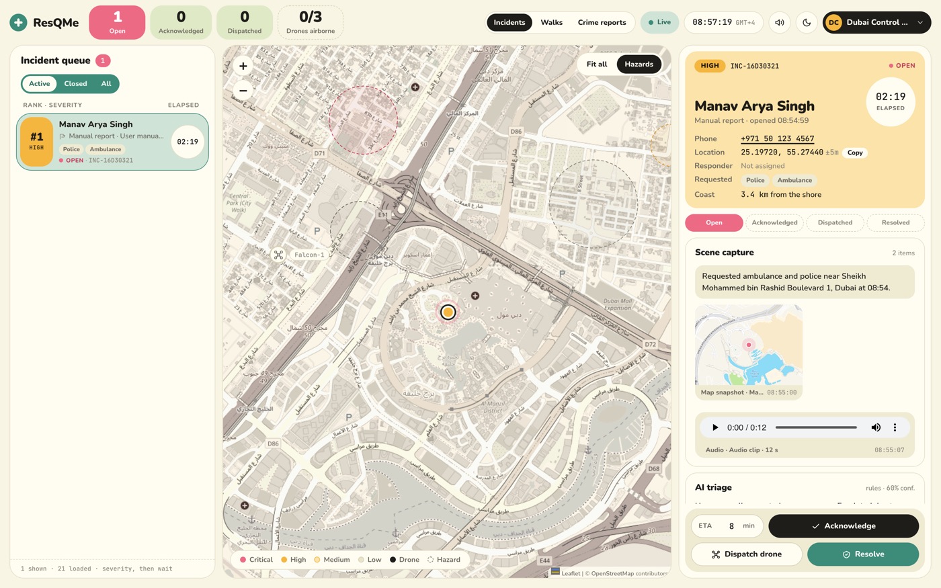Open audio player more options menu
The height and width of the screenshot is (588, 941).
(895, 427)
